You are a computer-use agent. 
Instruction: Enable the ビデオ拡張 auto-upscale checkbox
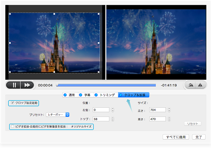(x=12, y=126)
